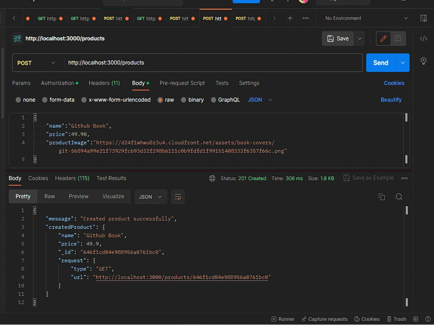The image size is (434, 325).
Task: Click Save as Example
Action: [368, 178]
